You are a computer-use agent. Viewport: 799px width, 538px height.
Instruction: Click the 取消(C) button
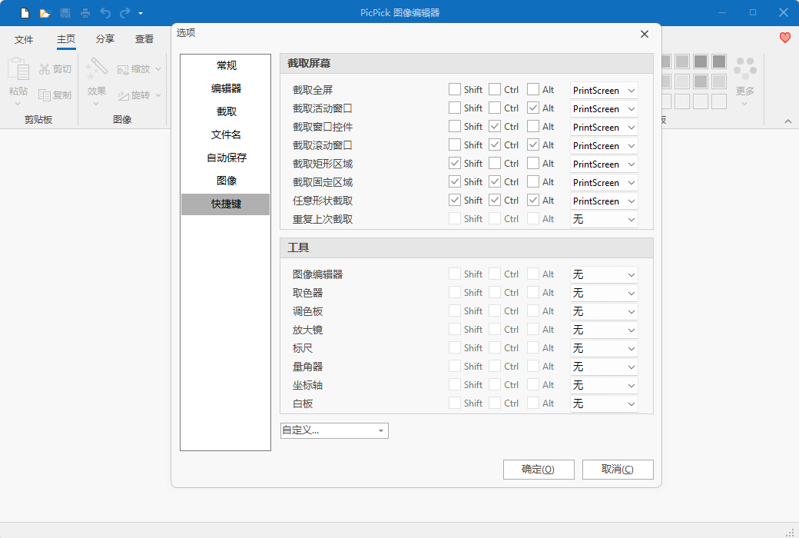(618, 469)
